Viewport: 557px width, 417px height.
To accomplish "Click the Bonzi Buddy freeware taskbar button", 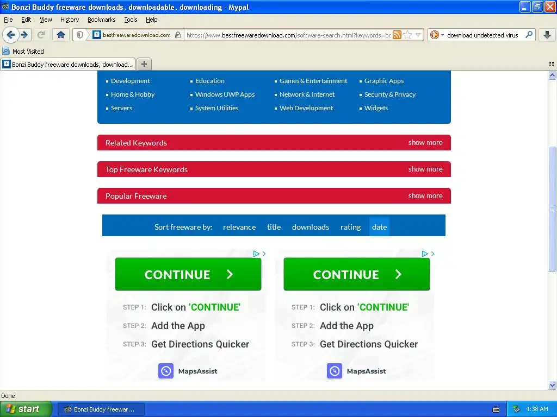I will coord(101,409).
